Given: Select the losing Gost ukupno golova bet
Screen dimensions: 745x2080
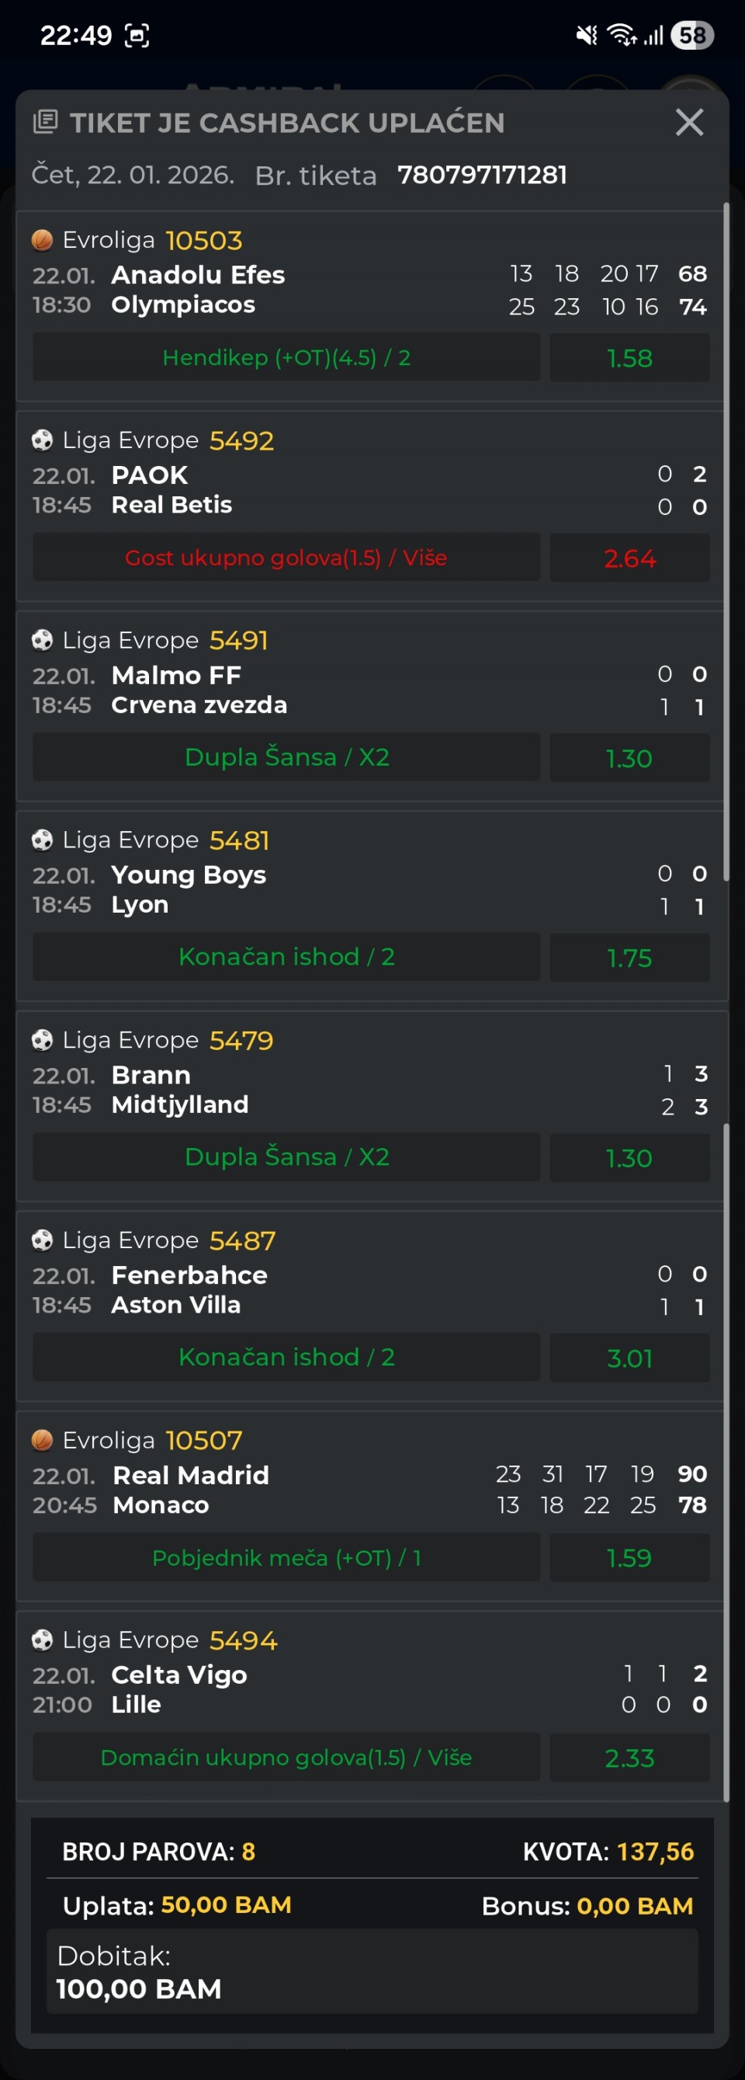Looking at the screenshot, I should 286,558.
